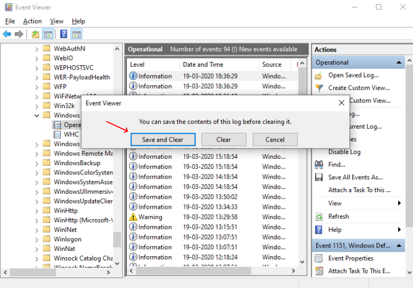Select the WindowsUpdateClient tree item

point(83,201)
